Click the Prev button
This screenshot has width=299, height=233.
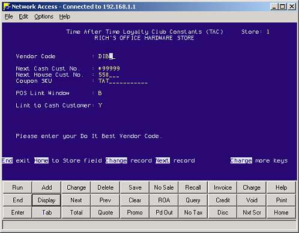[106, 200]
